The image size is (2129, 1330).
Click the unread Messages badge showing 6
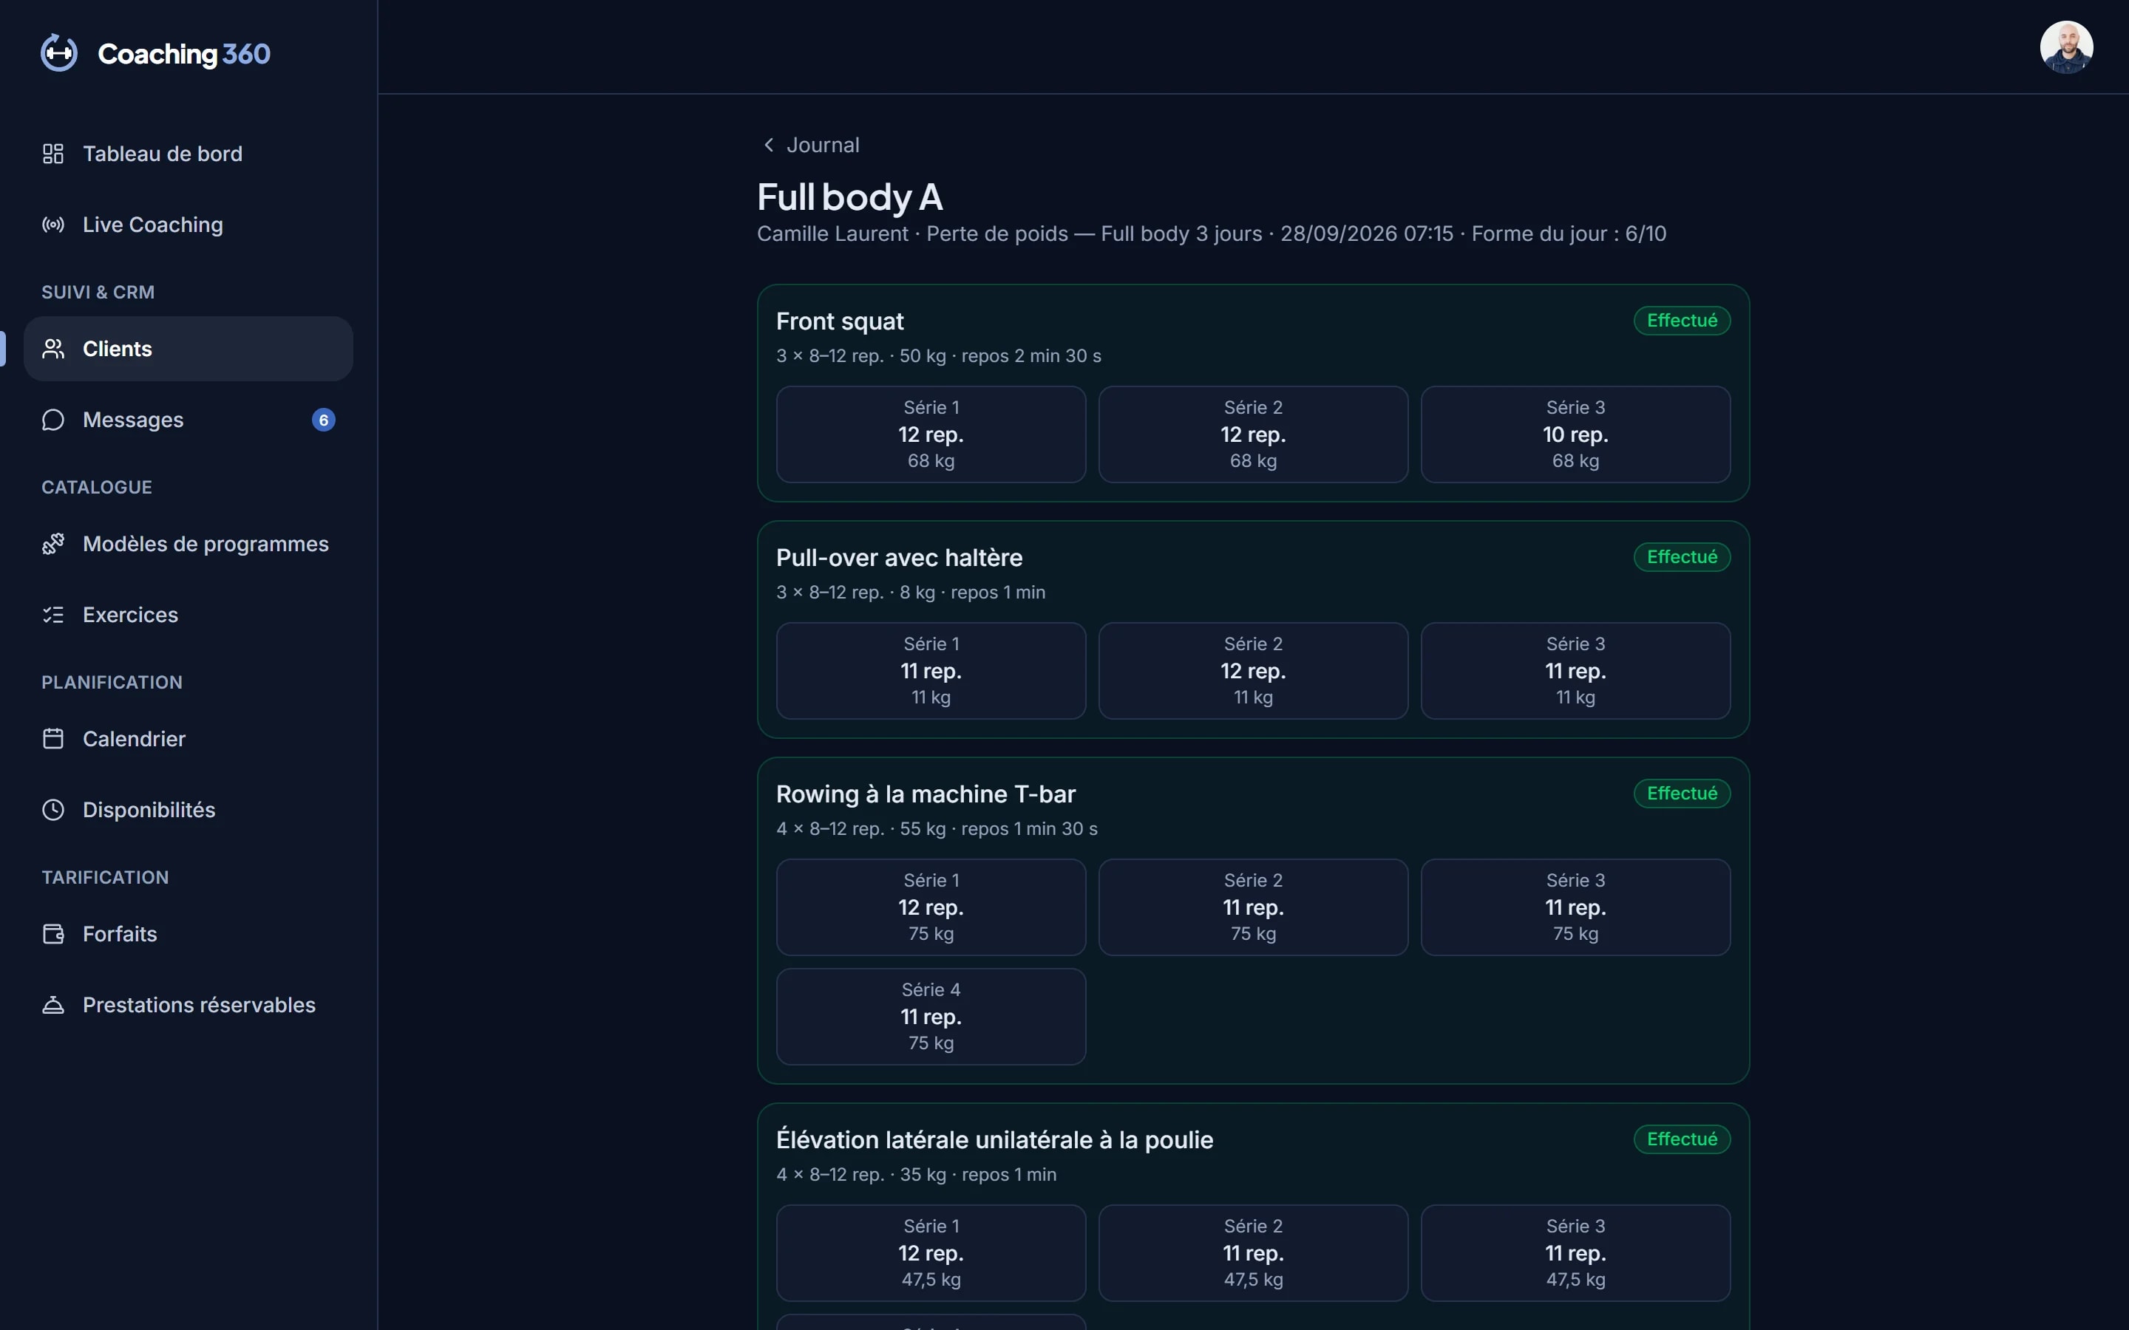tap(324, 420)
